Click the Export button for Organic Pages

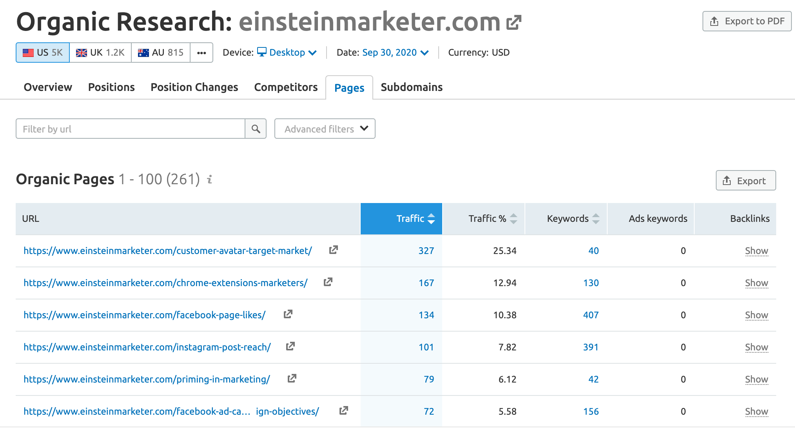click(x=746, y=180)
